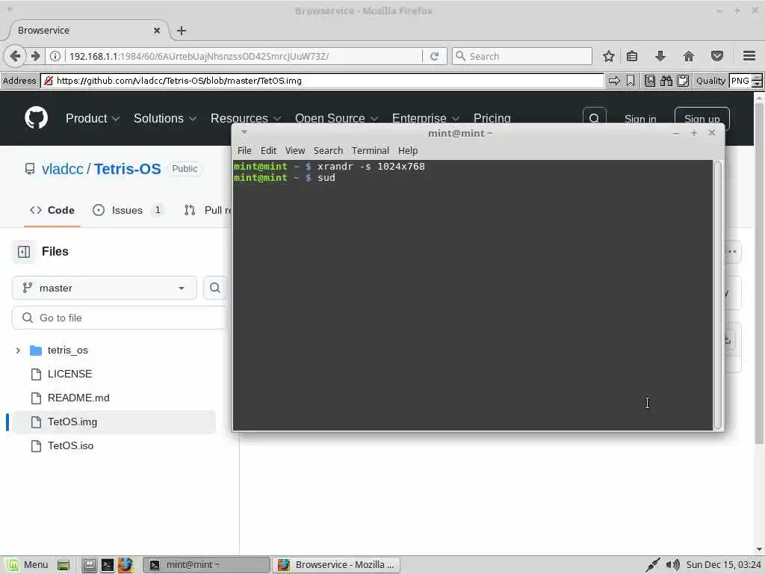Screen dimensions: 765x574
Task: Select the Issues tab on GitHub
Action: pos(127,210)
